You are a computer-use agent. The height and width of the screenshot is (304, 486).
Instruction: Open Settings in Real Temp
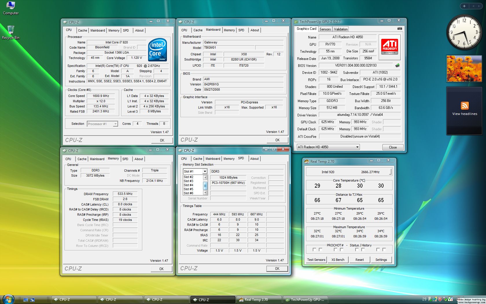[381, 260]
